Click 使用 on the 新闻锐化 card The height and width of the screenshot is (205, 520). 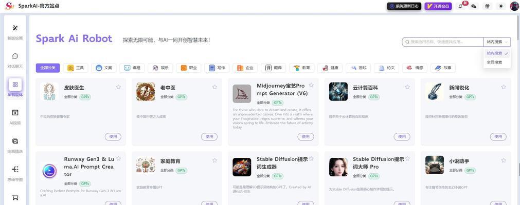(498, 136)
